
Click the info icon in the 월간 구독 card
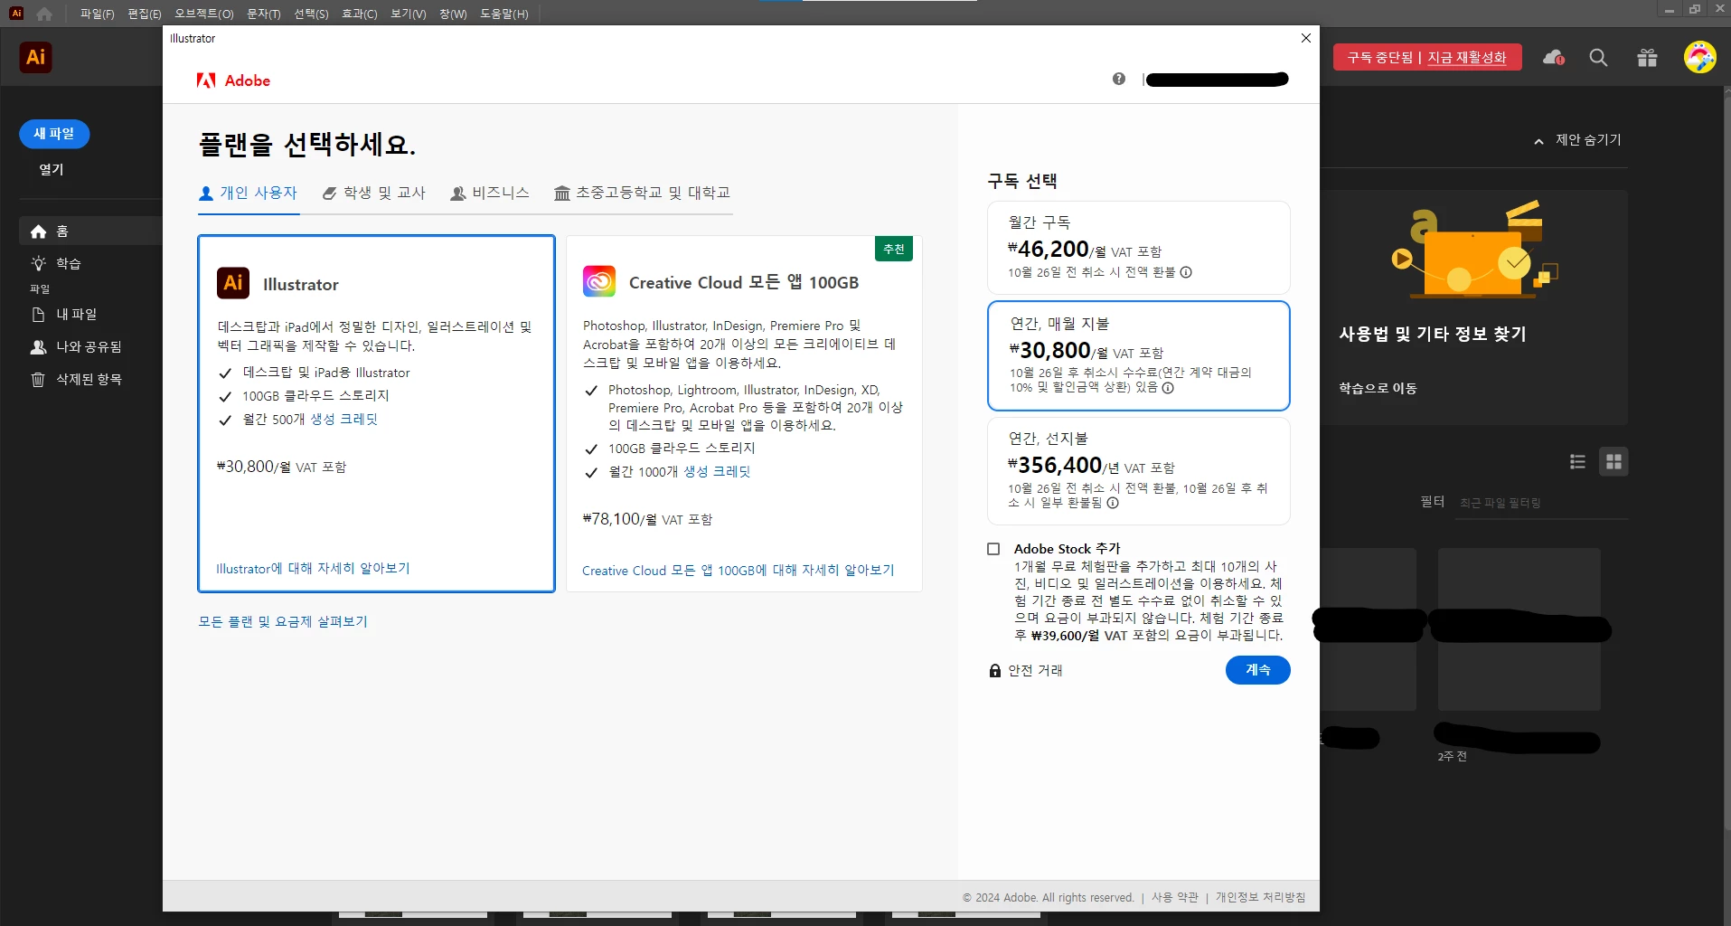click(1186, 272)
